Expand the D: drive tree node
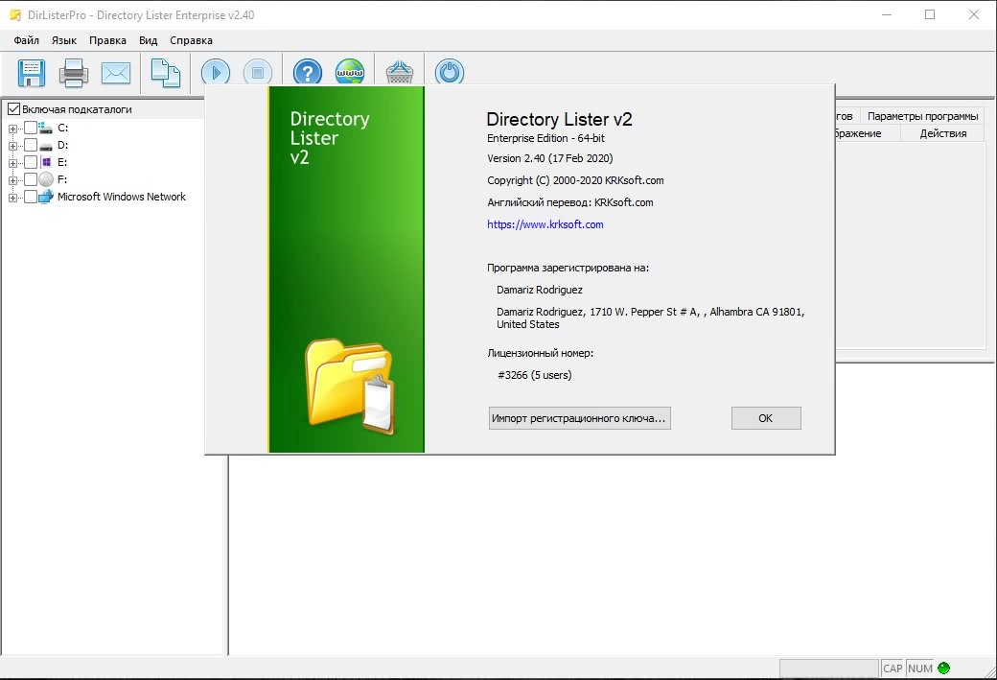 (x=12, y=146)
